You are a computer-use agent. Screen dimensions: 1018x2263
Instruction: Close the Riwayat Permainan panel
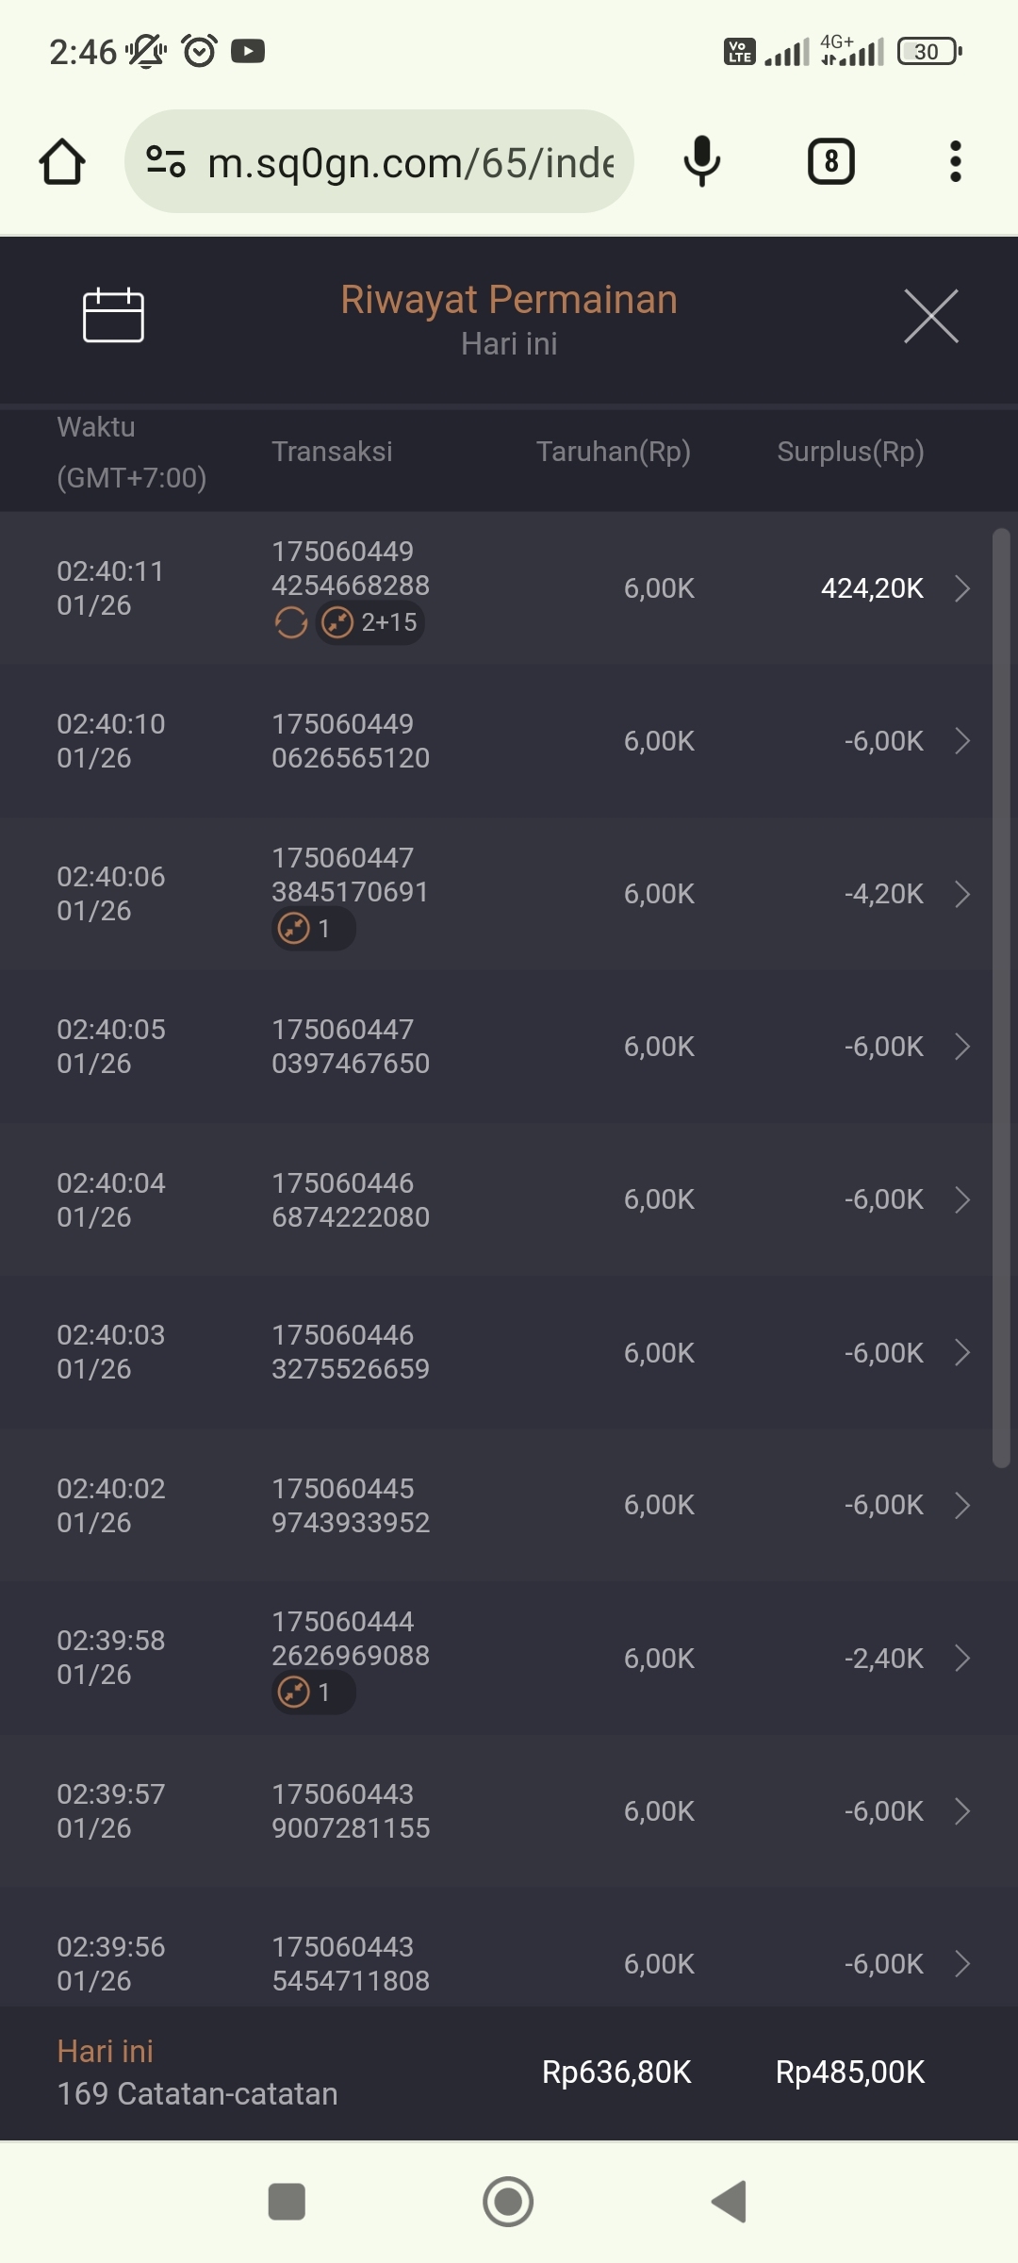930,316
